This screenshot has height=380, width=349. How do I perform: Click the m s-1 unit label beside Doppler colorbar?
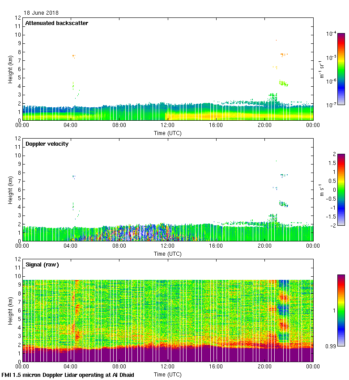click(321, 190)
